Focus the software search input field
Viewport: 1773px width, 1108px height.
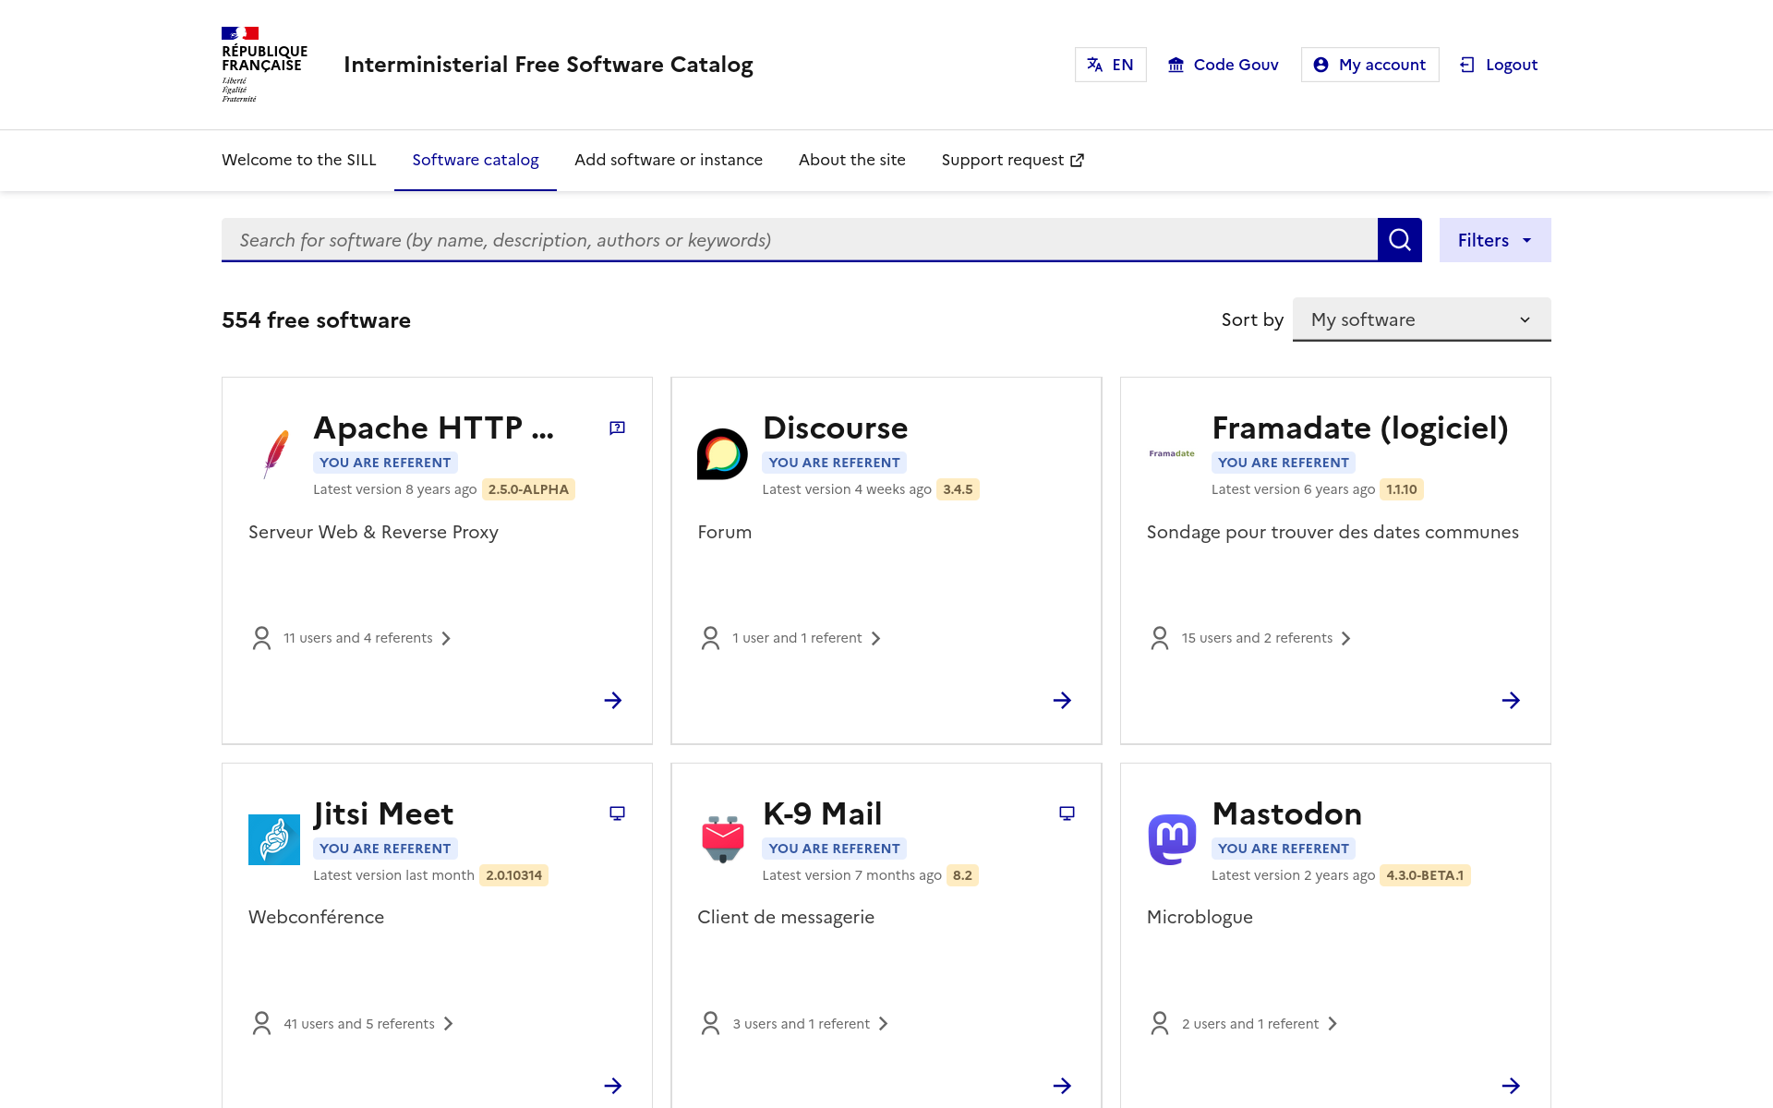(x=799, y=240)
